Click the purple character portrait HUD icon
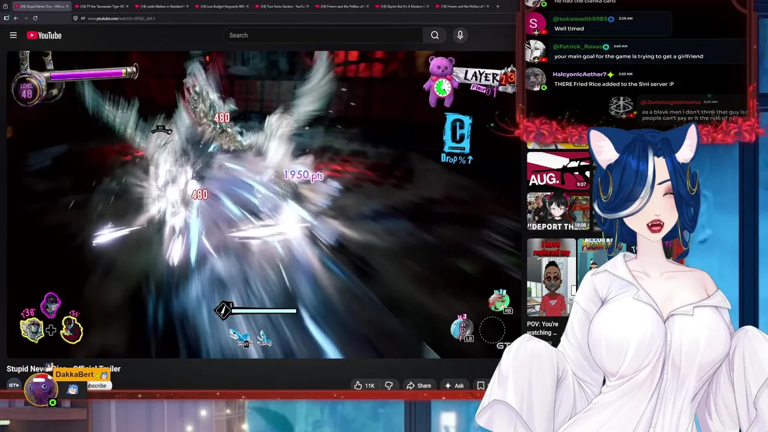Image resolution: width=768 pixels, height=432 pixels. [51, 305]
